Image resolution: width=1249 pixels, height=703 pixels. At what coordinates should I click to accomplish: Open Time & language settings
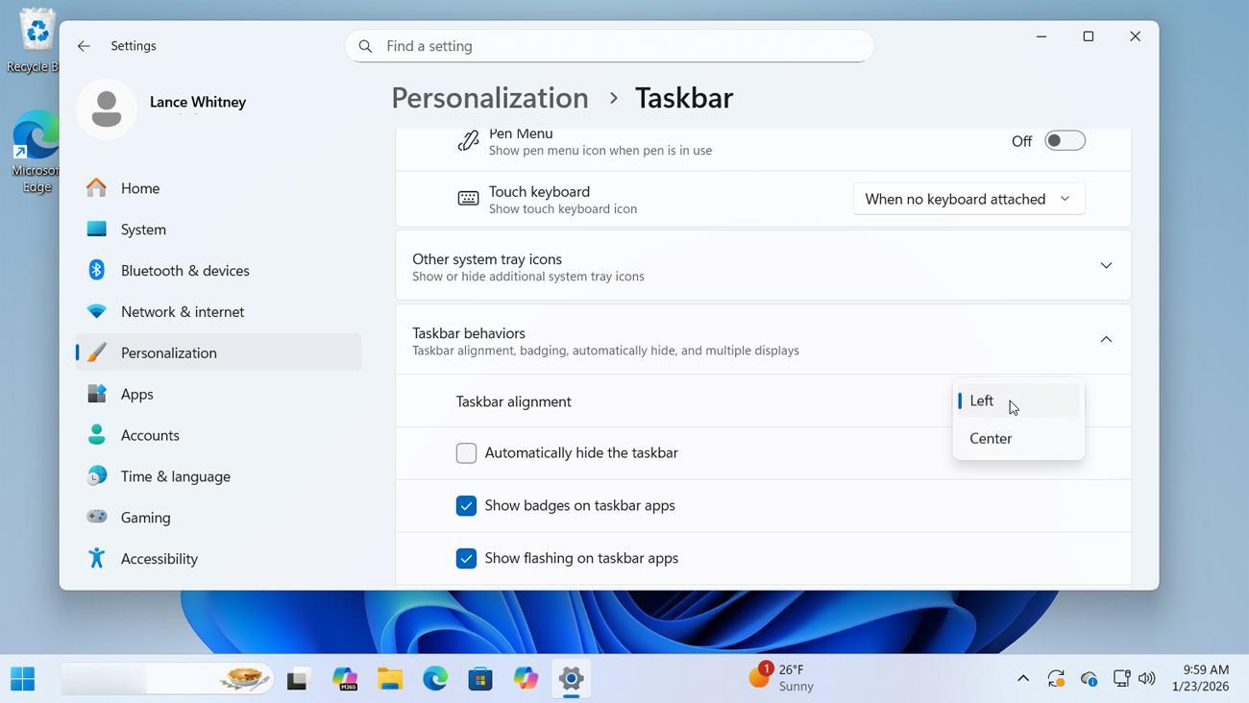point(218,476)
